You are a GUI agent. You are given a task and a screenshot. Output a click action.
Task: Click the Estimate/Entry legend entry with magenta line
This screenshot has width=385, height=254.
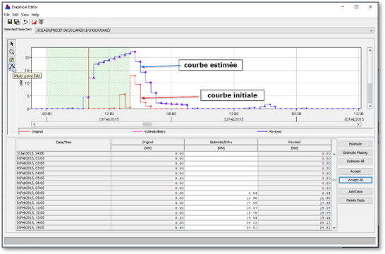point(149,132)
